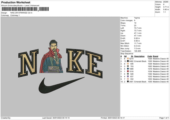Click 'Wilcom EmbroideryStudio – Level 3 Advanced' text
The height and width of the screenshot is (120, 170).
point(20,6)
